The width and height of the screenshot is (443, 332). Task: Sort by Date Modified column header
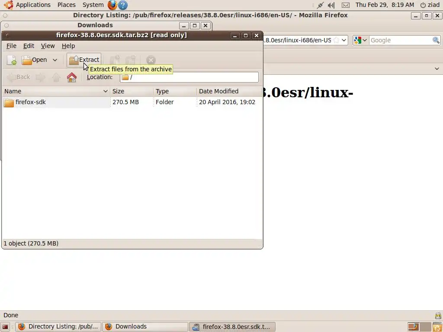[229, 91]
